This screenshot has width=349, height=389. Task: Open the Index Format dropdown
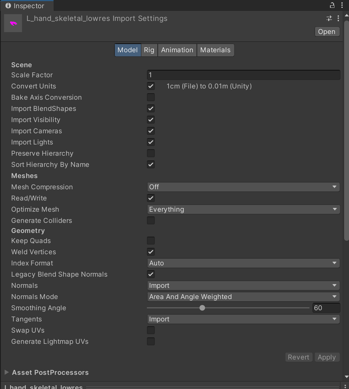243,263
